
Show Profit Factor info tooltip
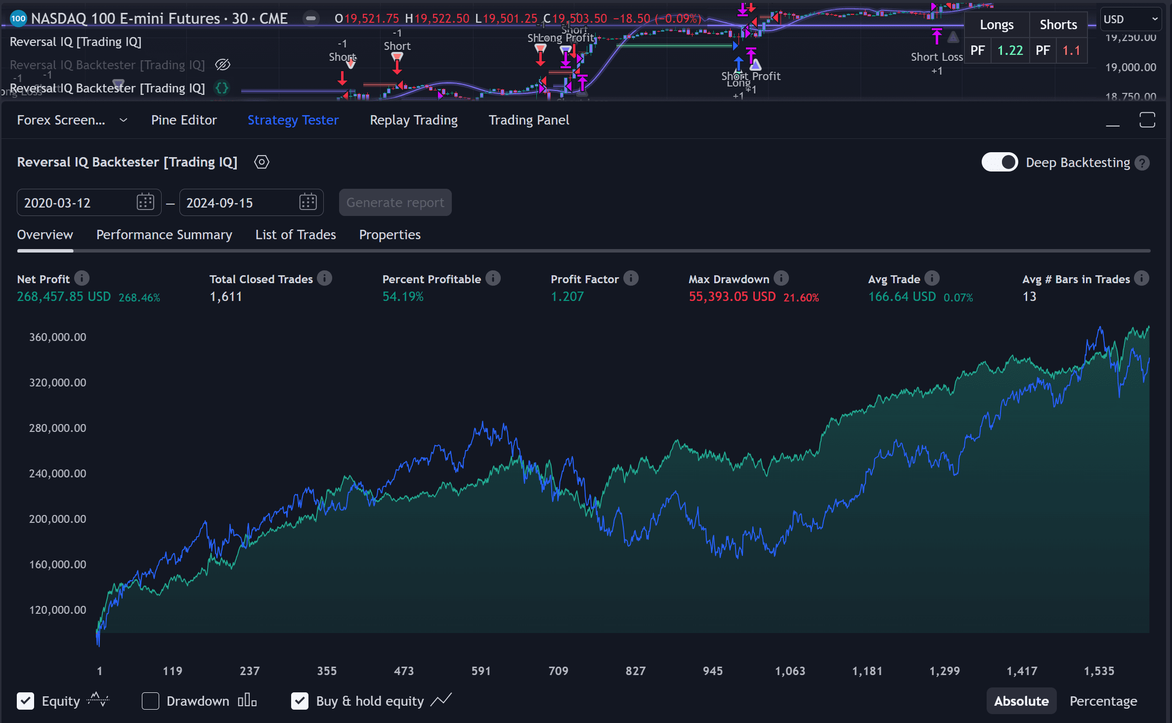[631, 279]
